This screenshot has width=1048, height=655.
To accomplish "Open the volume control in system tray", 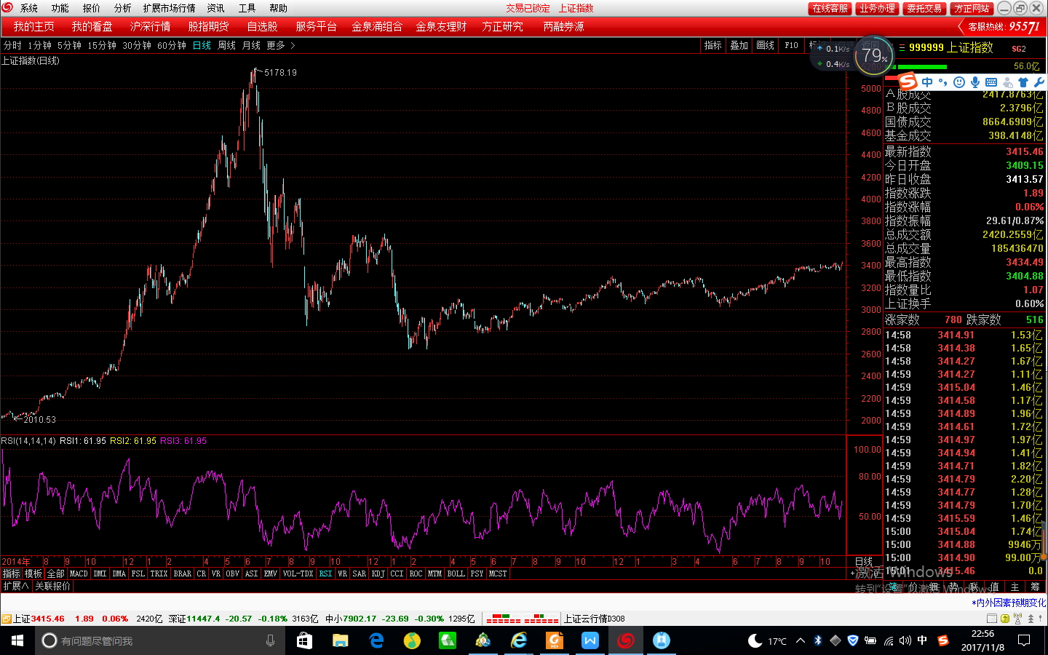I will pos(905,640).
